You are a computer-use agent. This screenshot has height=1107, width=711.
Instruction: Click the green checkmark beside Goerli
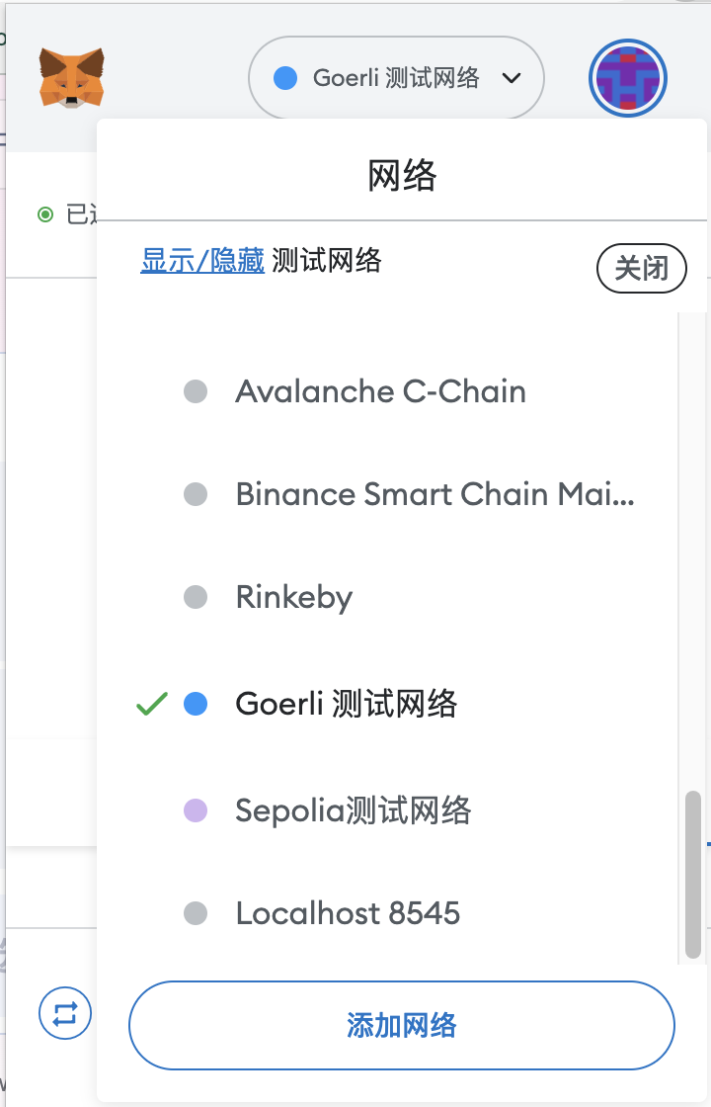(x=152, y=704)
